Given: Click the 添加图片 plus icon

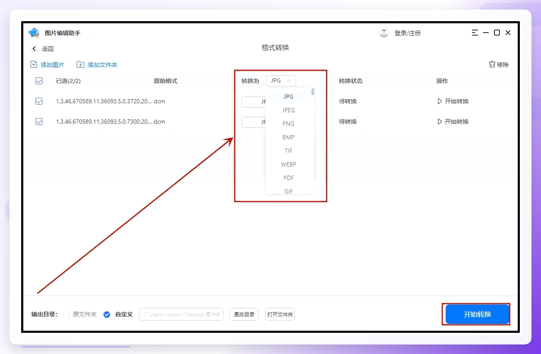Looking at the screenshot, I should coord(34,65).
